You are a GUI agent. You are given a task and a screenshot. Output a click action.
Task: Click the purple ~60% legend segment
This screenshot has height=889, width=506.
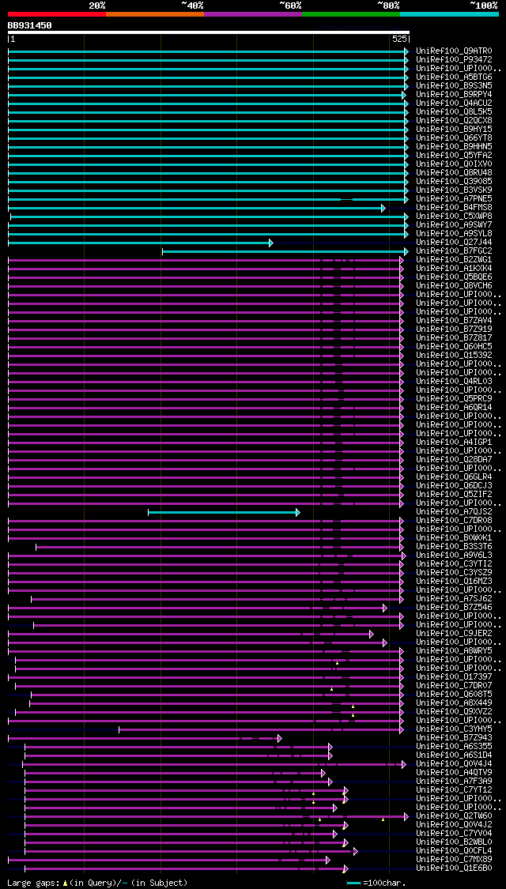253,13
